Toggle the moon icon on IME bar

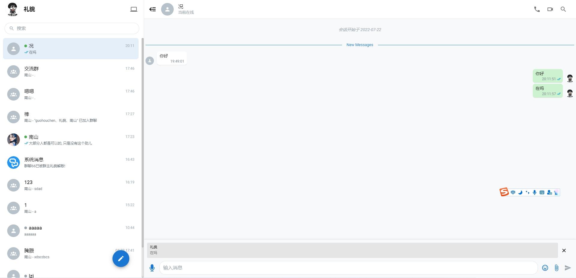520,192
